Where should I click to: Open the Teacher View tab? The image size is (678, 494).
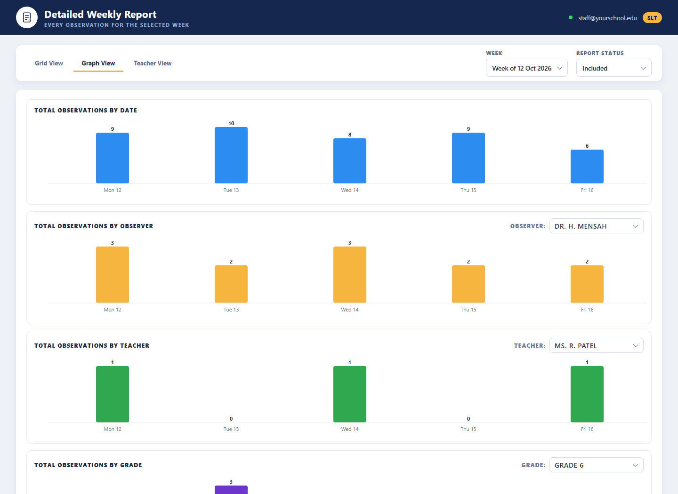pos(153,64)
